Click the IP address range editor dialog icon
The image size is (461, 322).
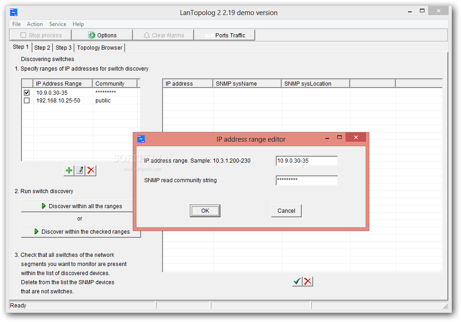coord(141,139)
